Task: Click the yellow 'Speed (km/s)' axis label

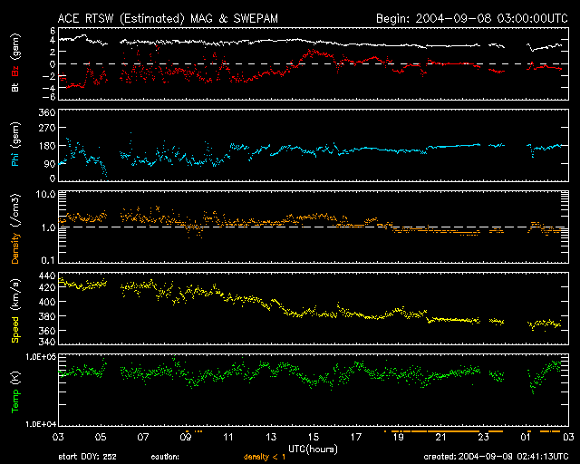Action: (15, 311)
